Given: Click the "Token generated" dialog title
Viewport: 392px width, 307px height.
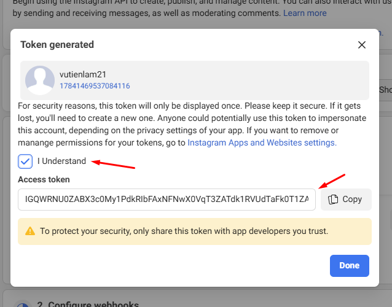Looking at the screenshot, I should (x=57, y=45).
